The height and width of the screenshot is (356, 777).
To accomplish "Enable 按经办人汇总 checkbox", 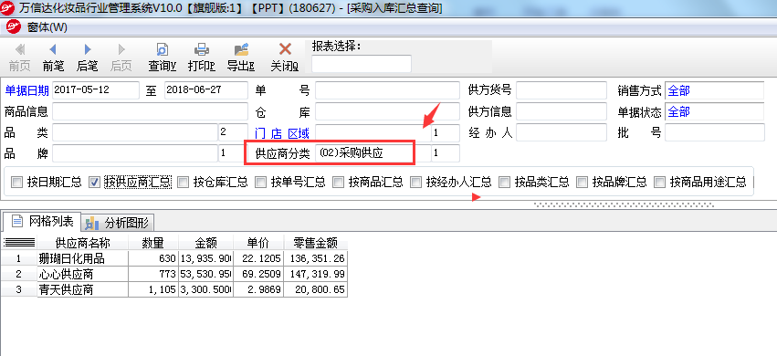I will 415,183.
